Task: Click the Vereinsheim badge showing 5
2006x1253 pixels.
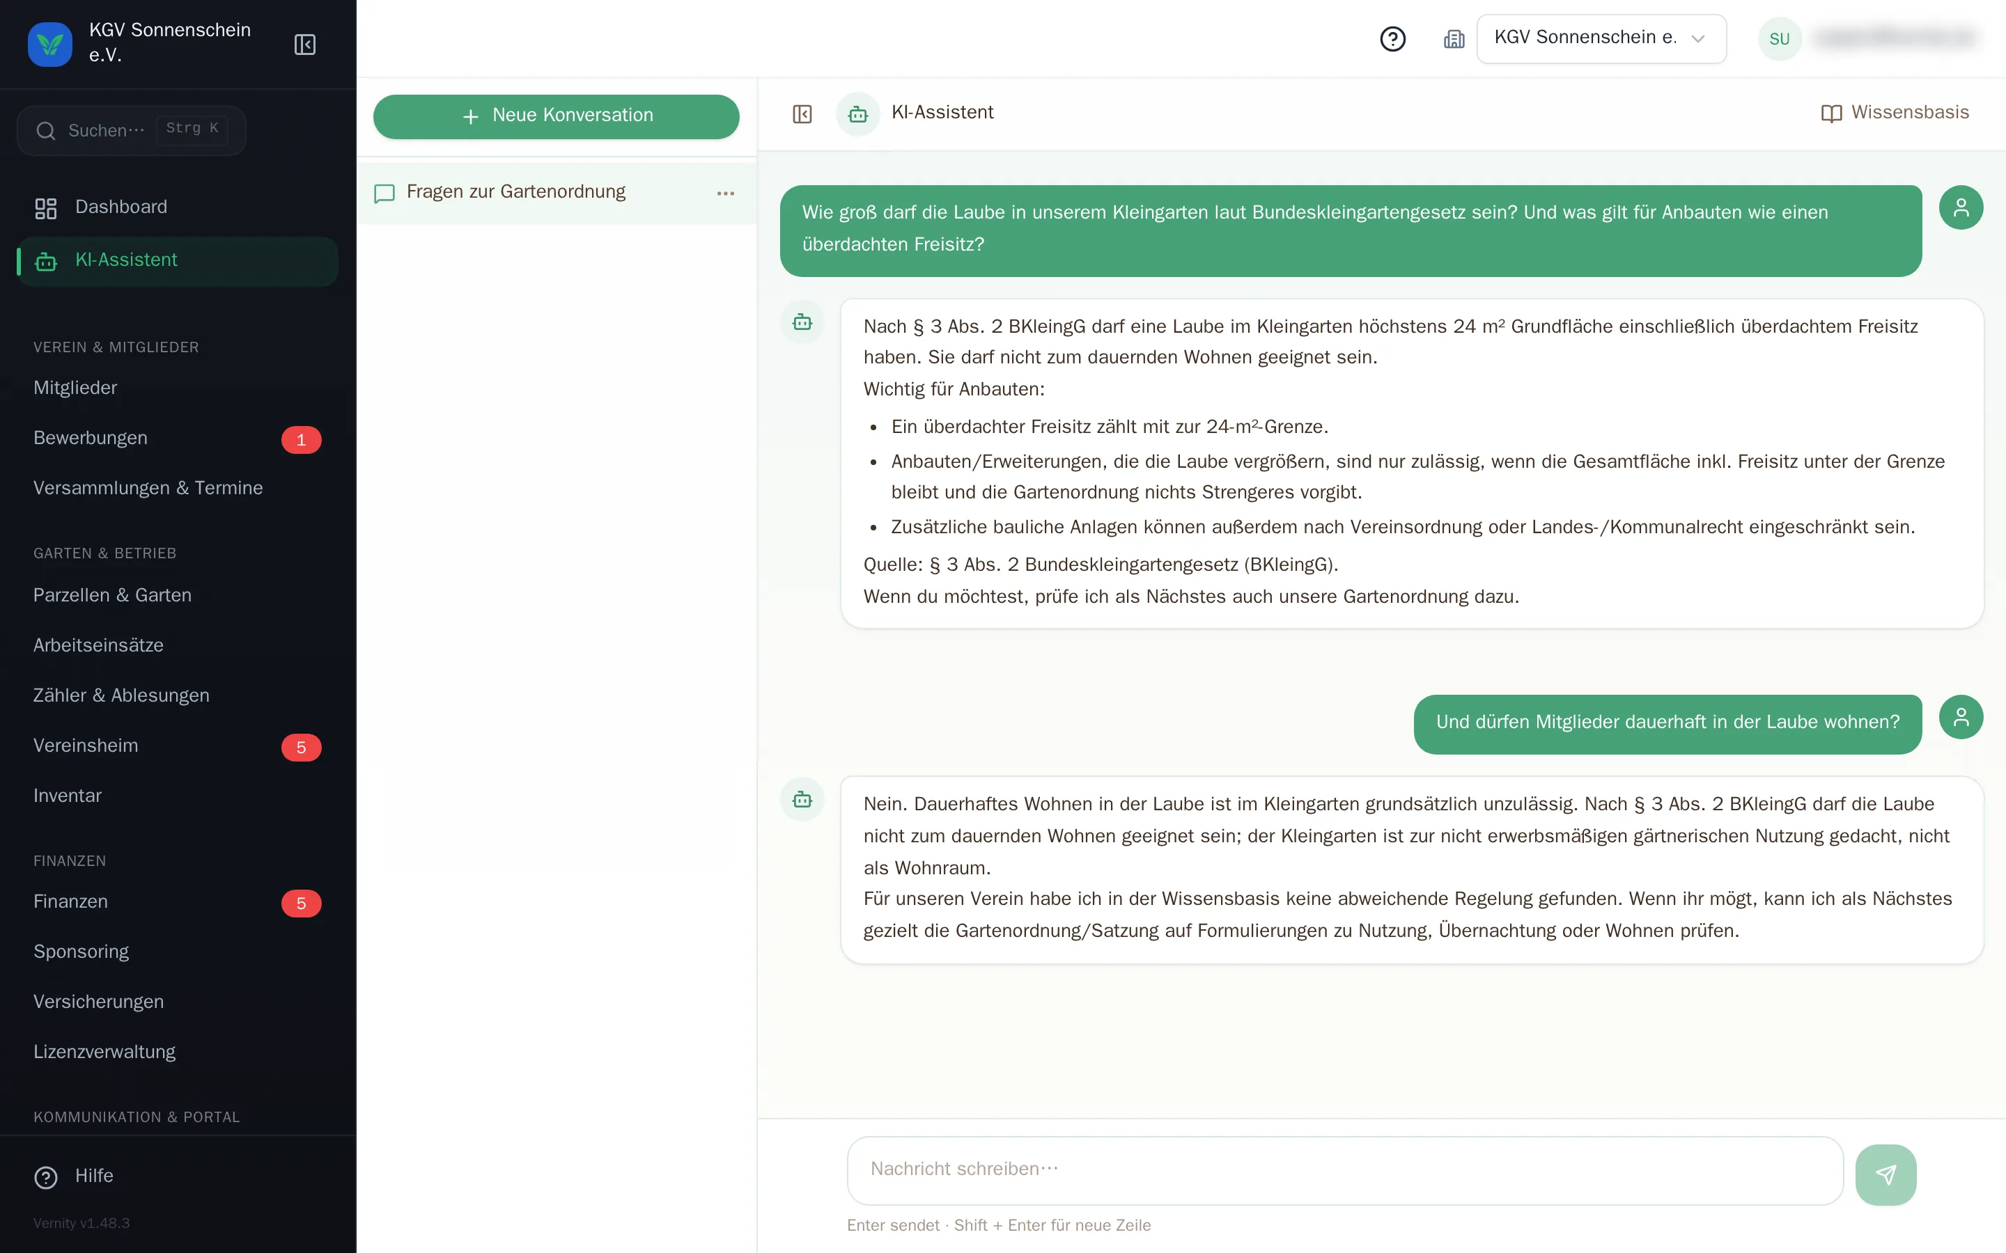Action: (301, 748)
